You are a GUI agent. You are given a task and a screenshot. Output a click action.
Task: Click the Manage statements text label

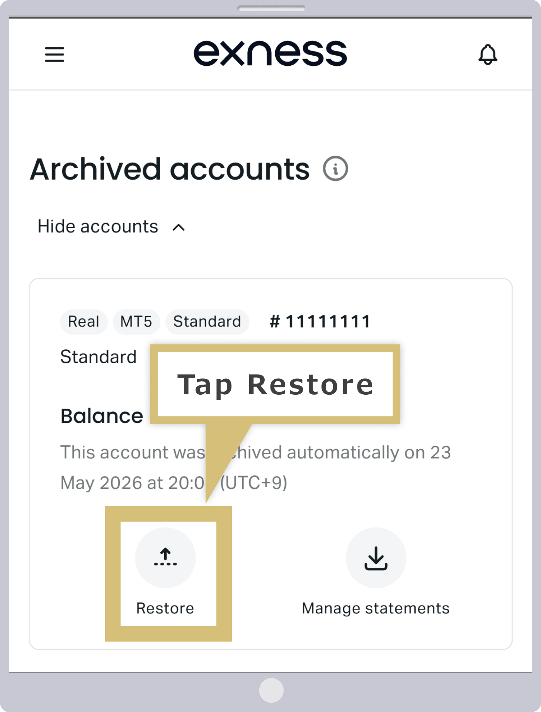click(x=376, y=608)
